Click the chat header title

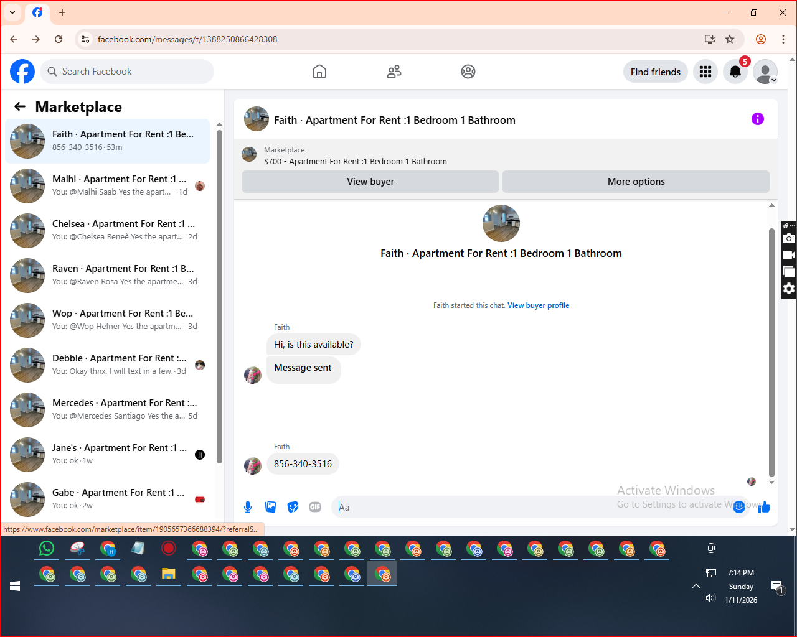pyautogui.click(x=395, y=120)
